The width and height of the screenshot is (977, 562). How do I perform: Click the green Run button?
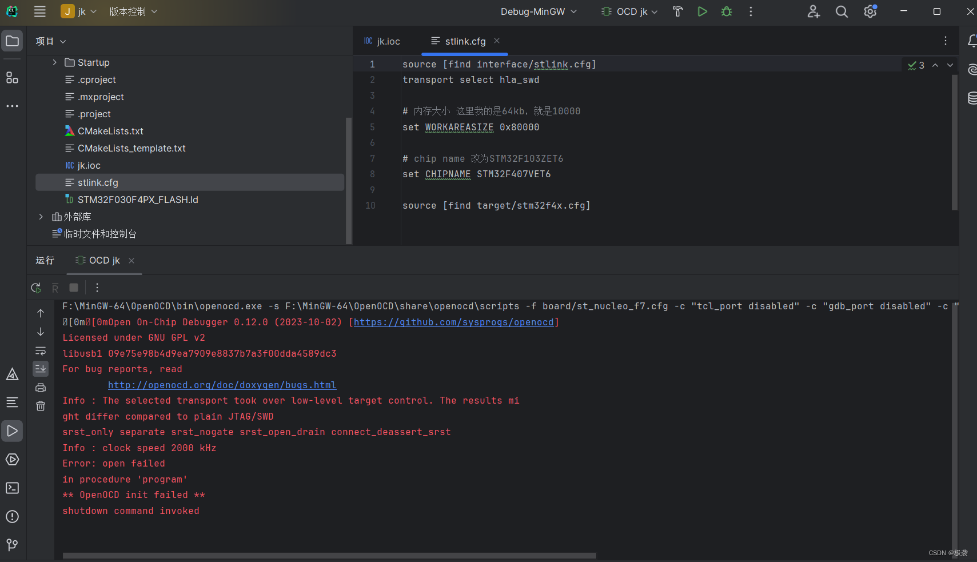pyautogui.click(x=702, y=11)
